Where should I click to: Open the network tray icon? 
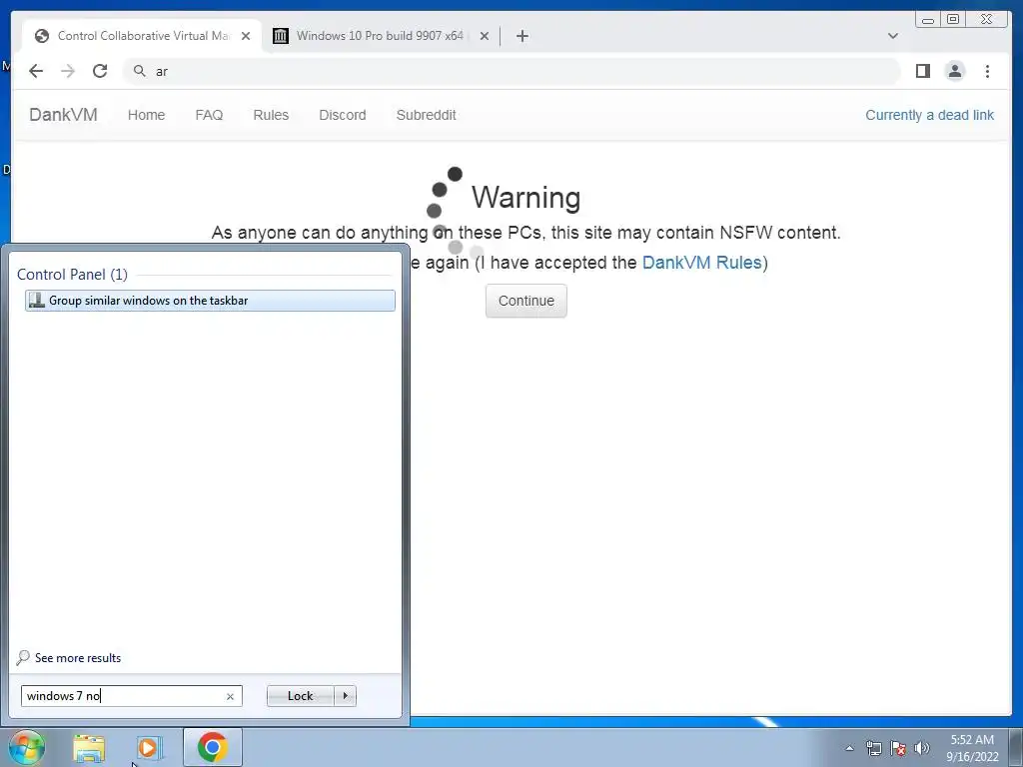tap(873, 748)
